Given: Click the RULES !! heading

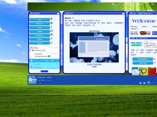Looking at the screenshot, I should [69, 18].
